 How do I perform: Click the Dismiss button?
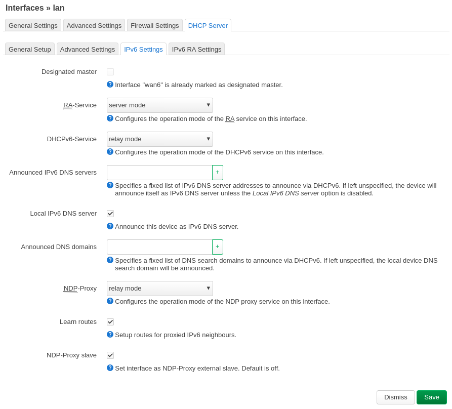pos(395,397)
